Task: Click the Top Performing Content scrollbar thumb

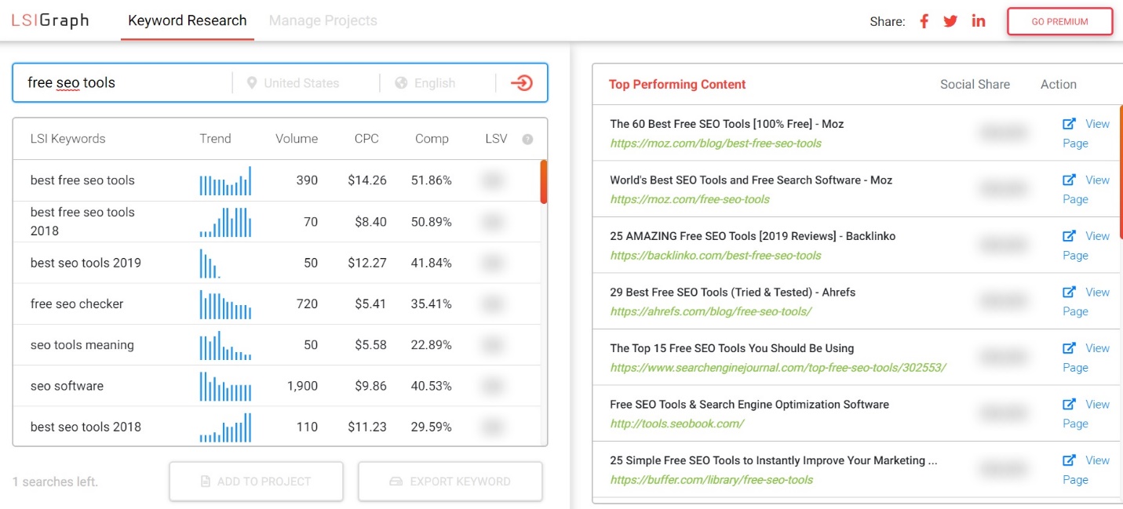Action: [1121, 171]
